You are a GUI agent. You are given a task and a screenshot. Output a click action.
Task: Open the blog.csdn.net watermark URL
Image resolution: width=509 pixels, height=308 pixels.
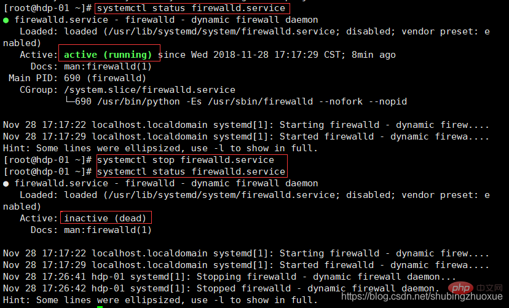pyautogui.click(x=422, y=296)
